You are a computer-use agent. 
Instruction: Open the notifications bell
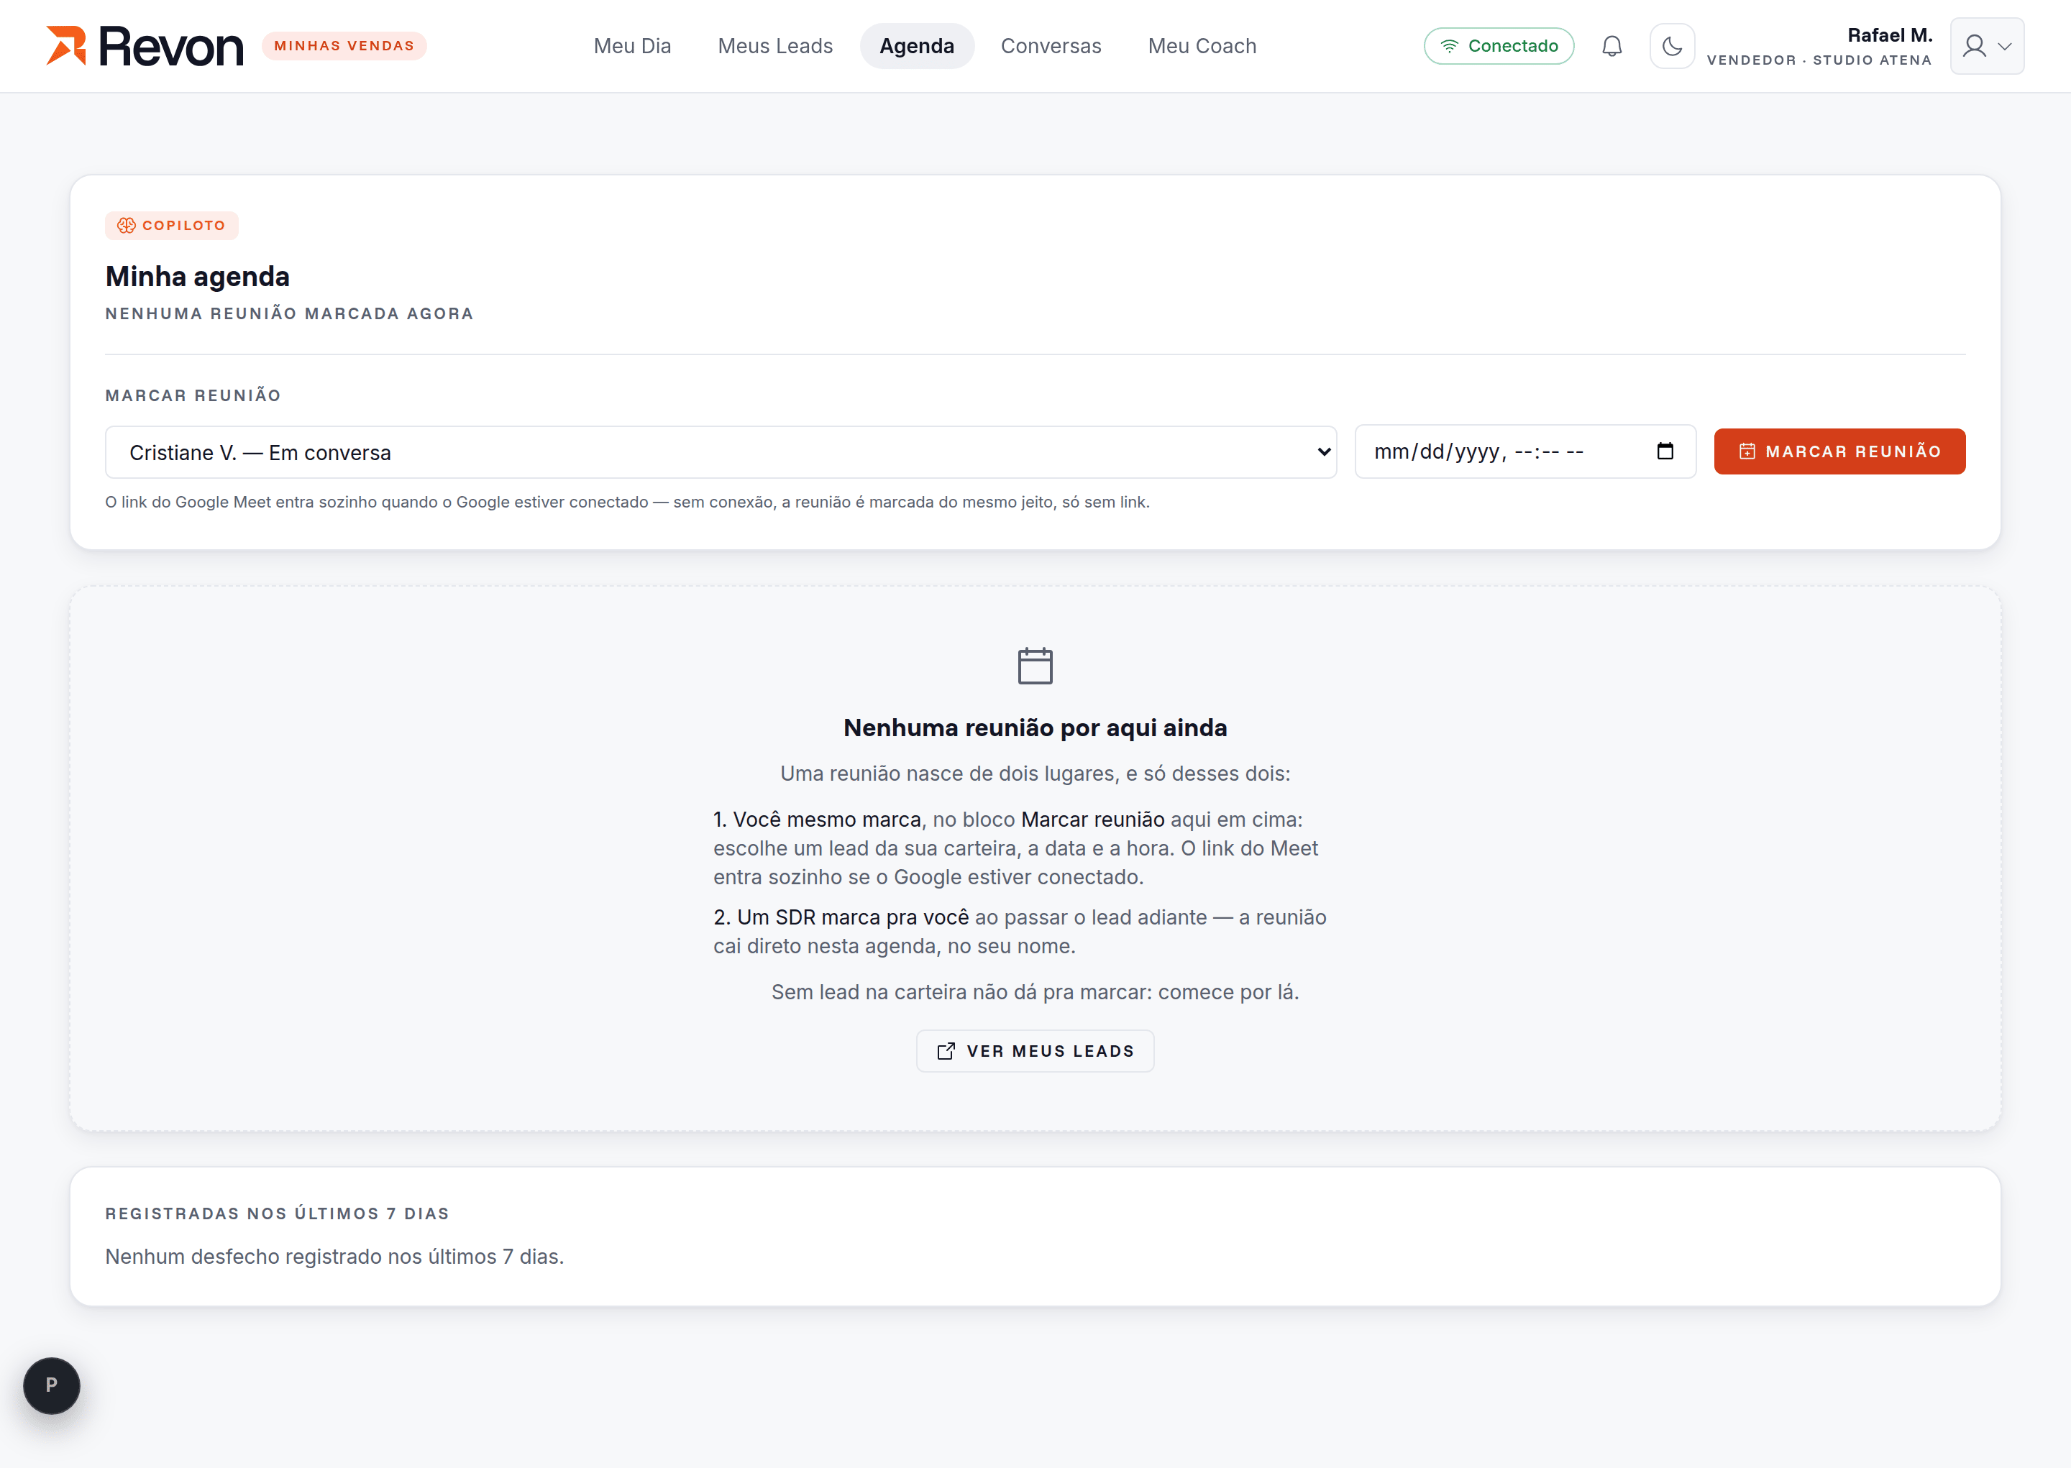[x=1611, y=46]
